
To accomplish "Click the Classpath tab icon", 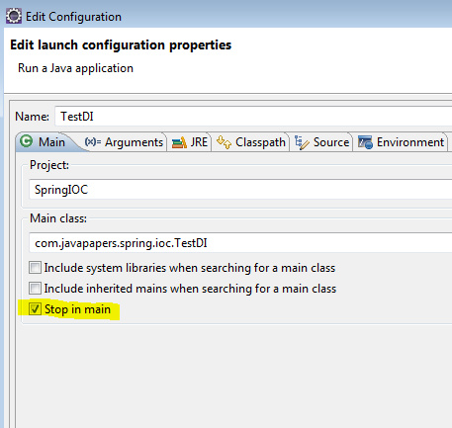I will click(x=224, y=142).
